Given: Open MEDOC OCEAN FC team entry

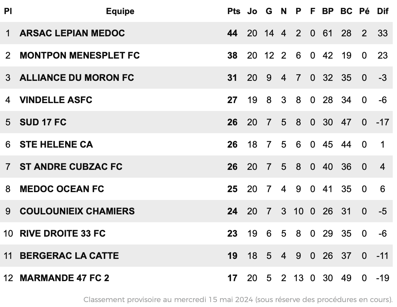Looking at the screenshot, I should pyautogui.click(x=62, y=189).
